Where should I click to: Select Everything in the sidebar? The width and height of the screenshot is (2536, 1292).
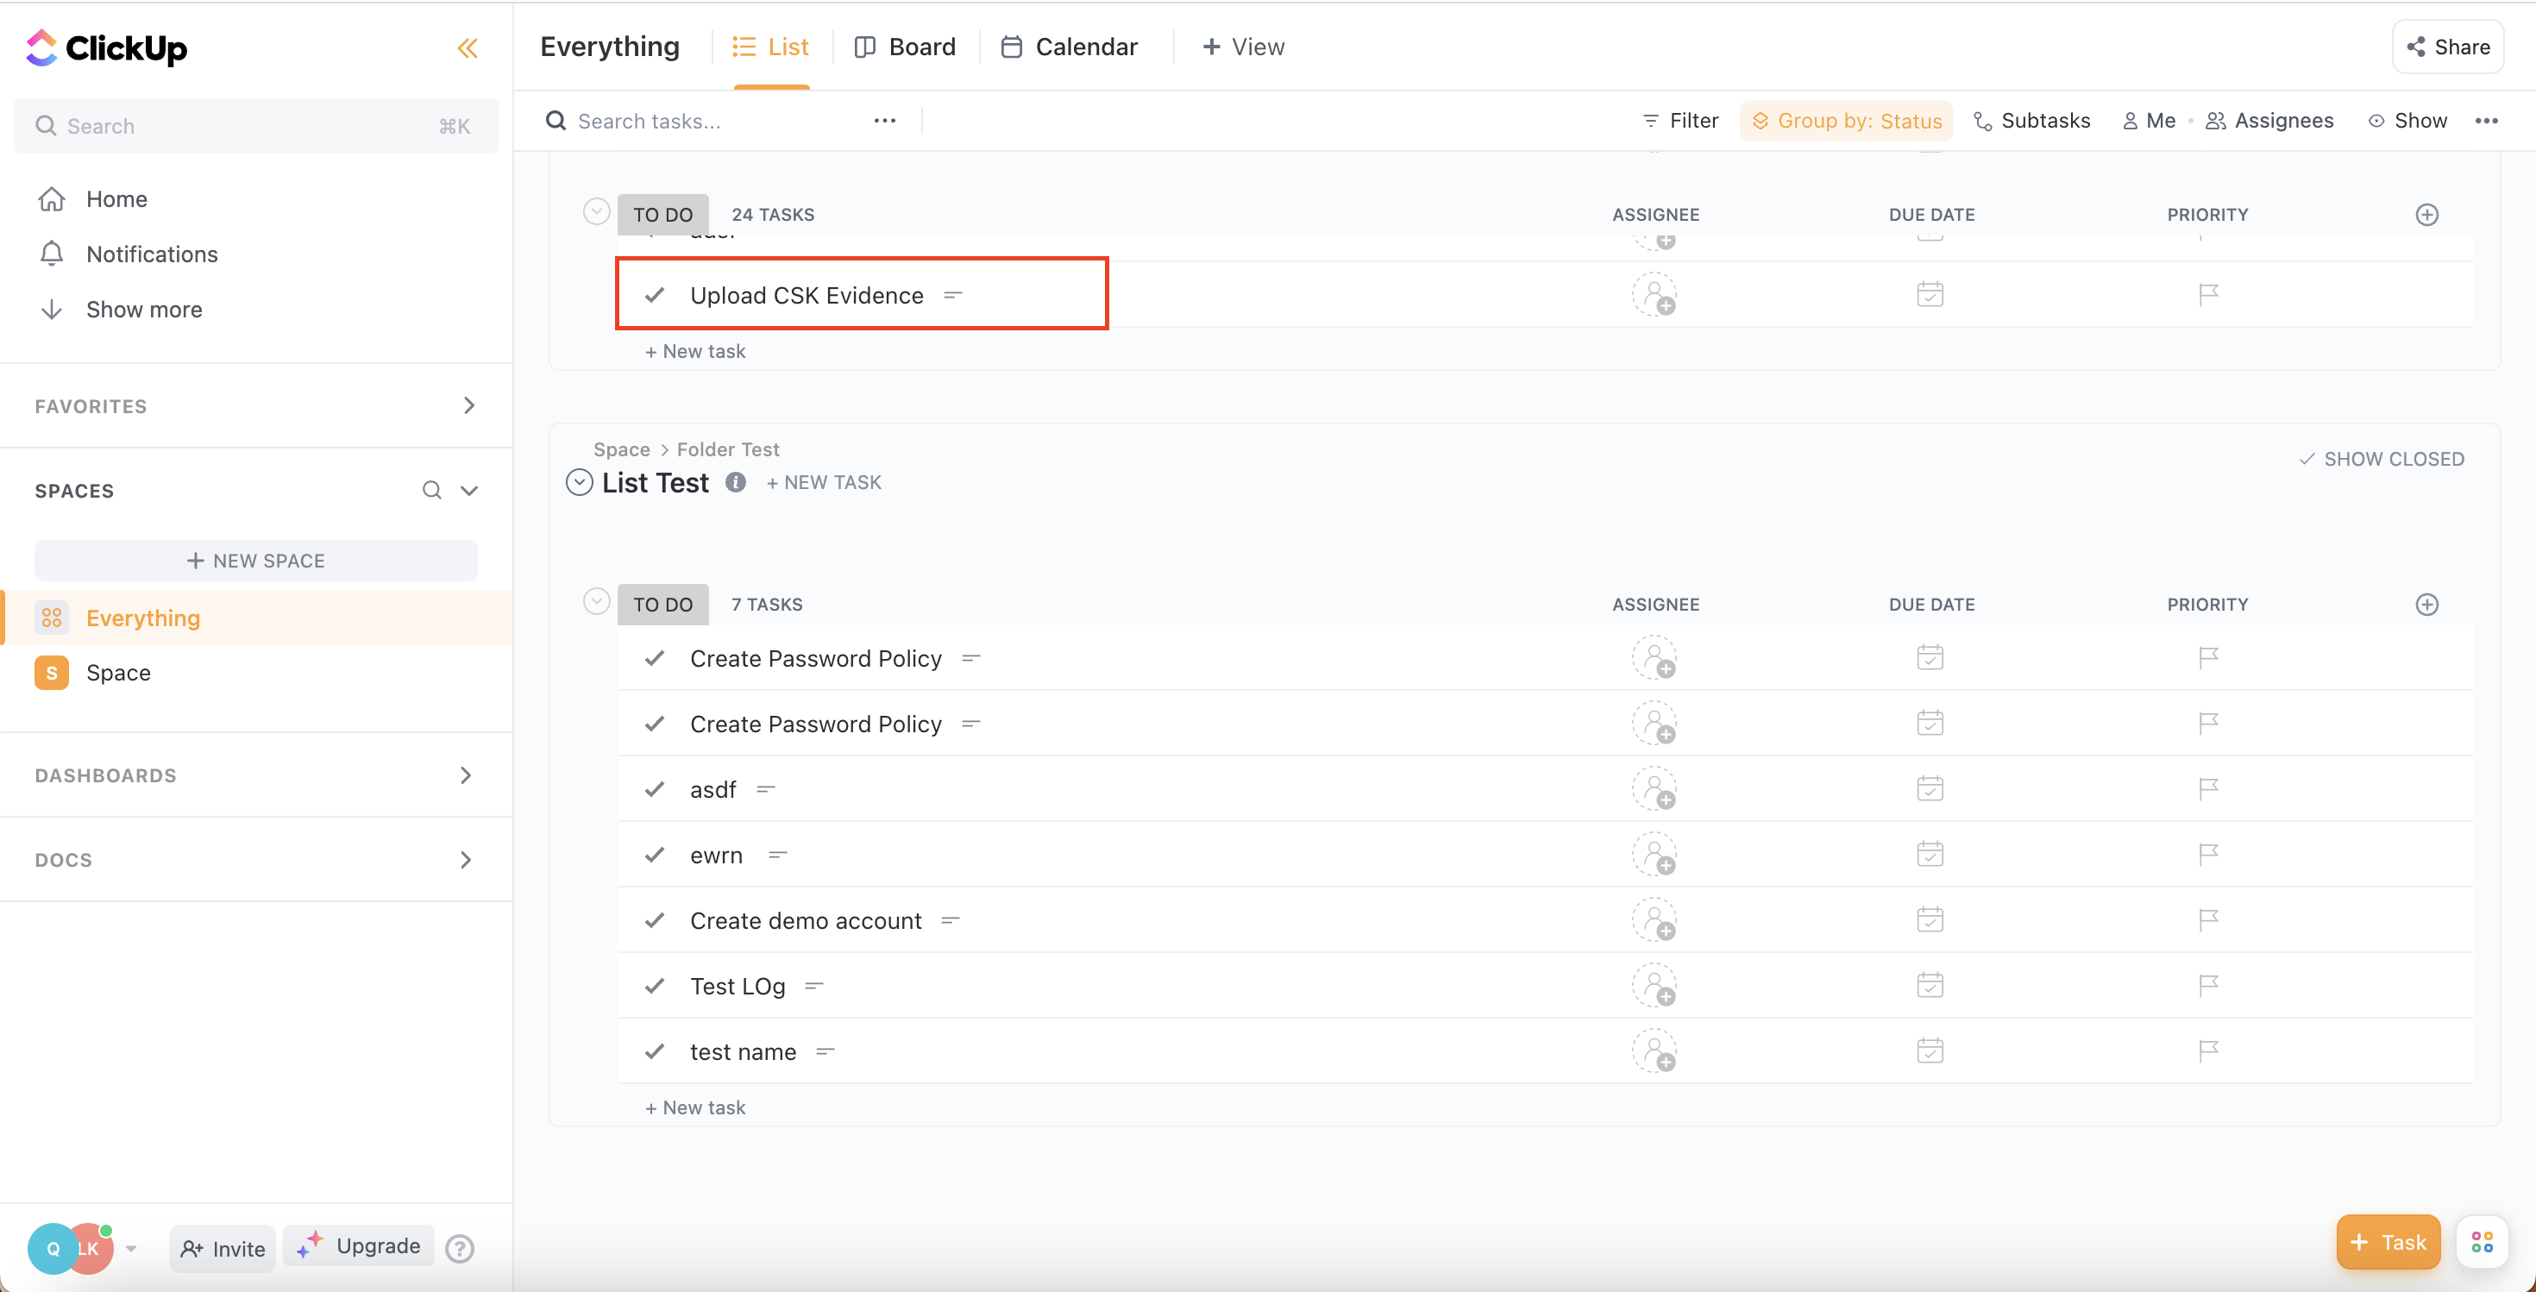pos(256,618)
